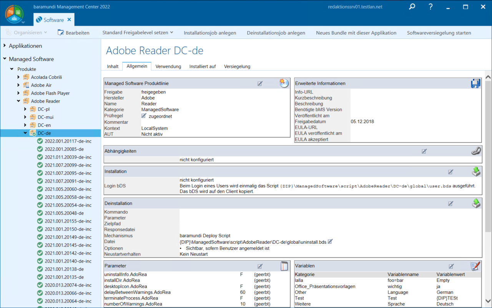Switch to the Verwendung tab
492x308 pixels.
tap(168, 67)
